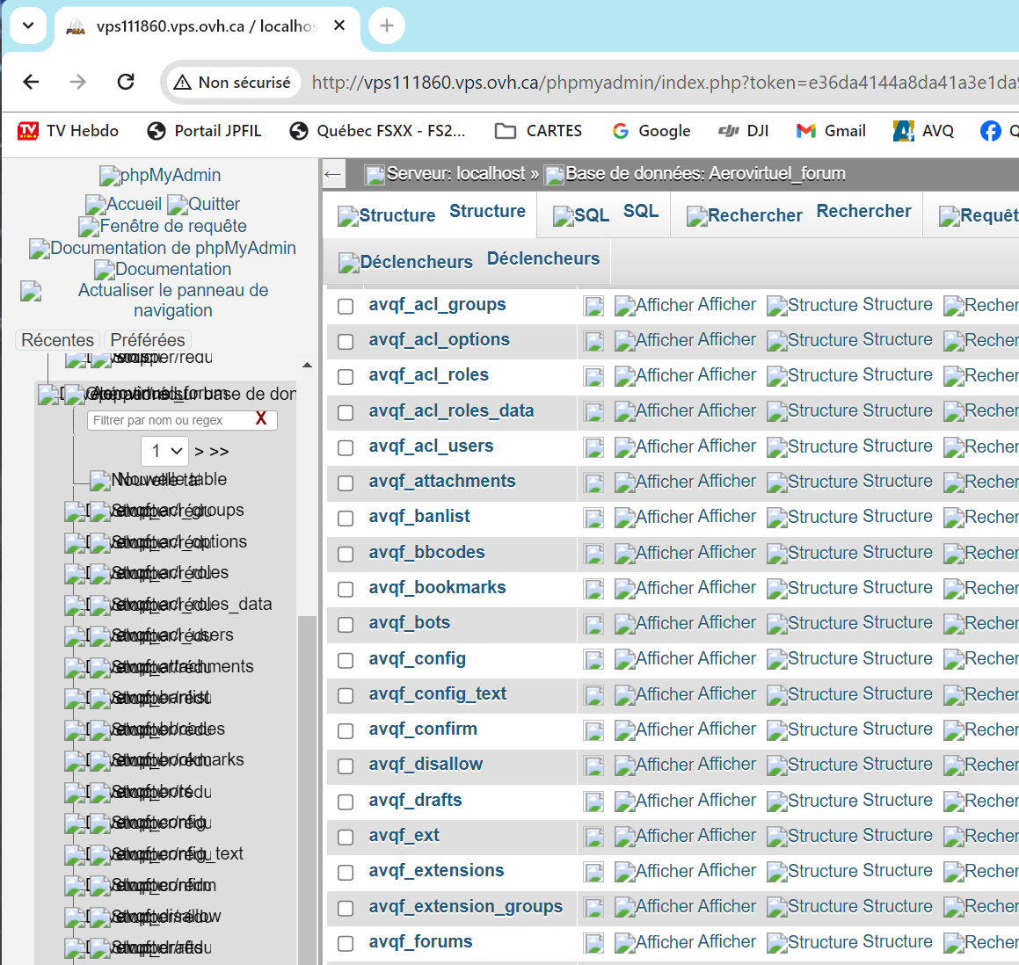Viewport: 1019px width, 965px height.
Task: Open the Déclencheurs tab
Action: (469, 260)
